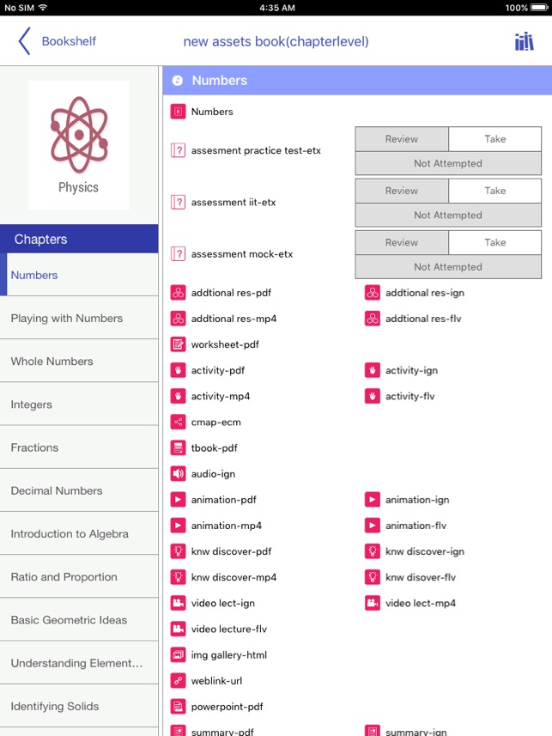
Task: Open the knw discover-ign resource
Action: 424,551
